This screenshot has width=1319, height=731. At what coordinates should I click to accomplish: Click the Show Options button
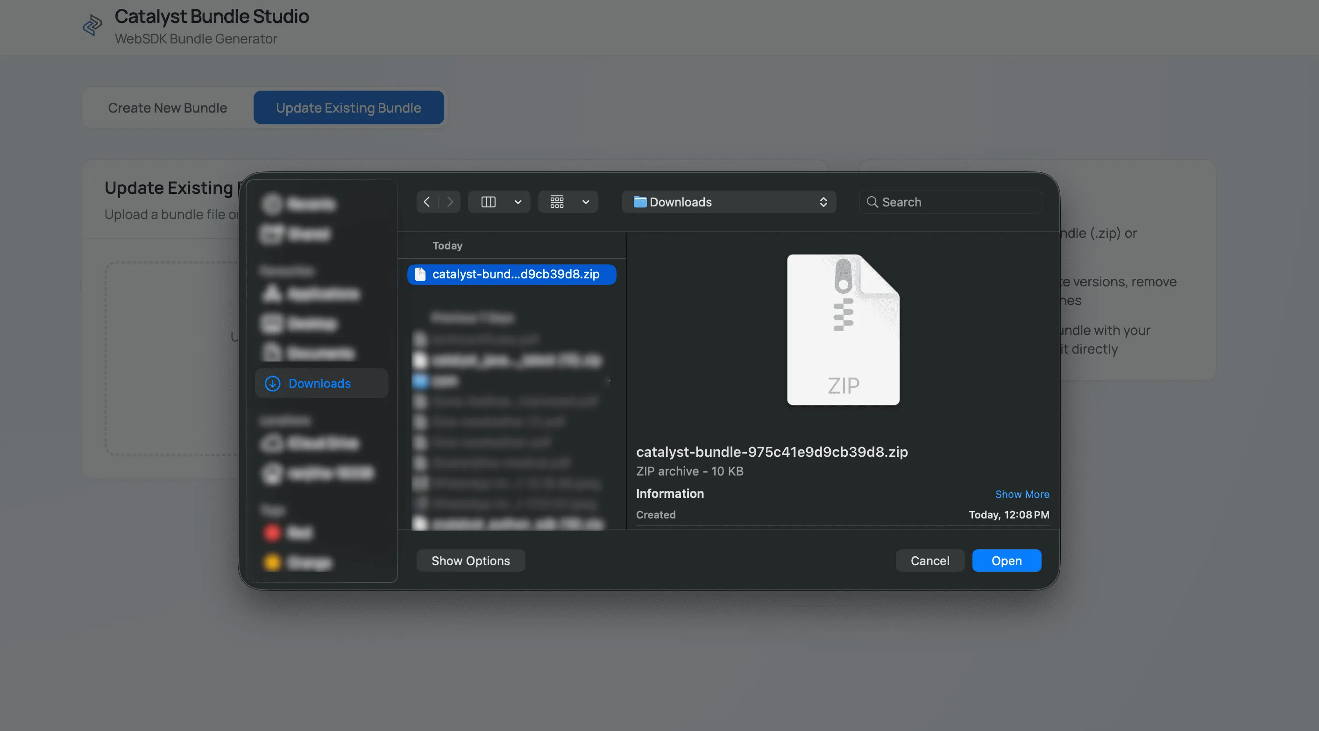[470, 561]
